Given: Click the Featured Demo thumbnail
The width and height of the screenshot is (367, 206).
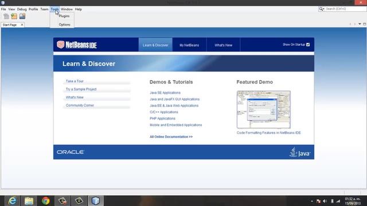Looking at the screenshot, I should pyautogui.click(x=264, y=109).
